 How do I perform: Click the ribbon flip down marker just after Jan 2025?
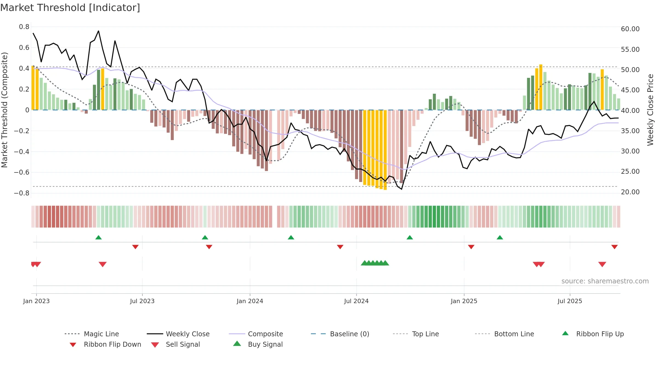click(471, 247)
